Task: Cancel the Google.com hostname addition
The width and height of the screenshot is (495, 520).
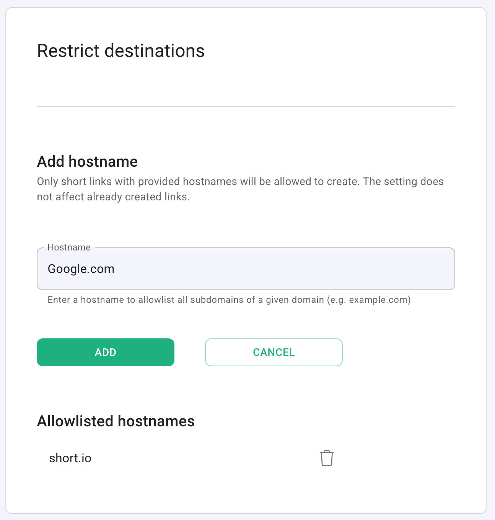Action: [274, 352]
